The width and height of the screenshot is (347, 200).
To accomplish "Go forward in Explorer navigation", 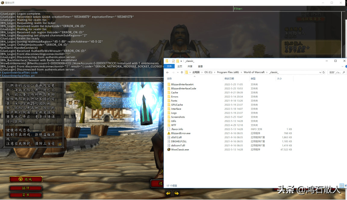I will [173, 72].
